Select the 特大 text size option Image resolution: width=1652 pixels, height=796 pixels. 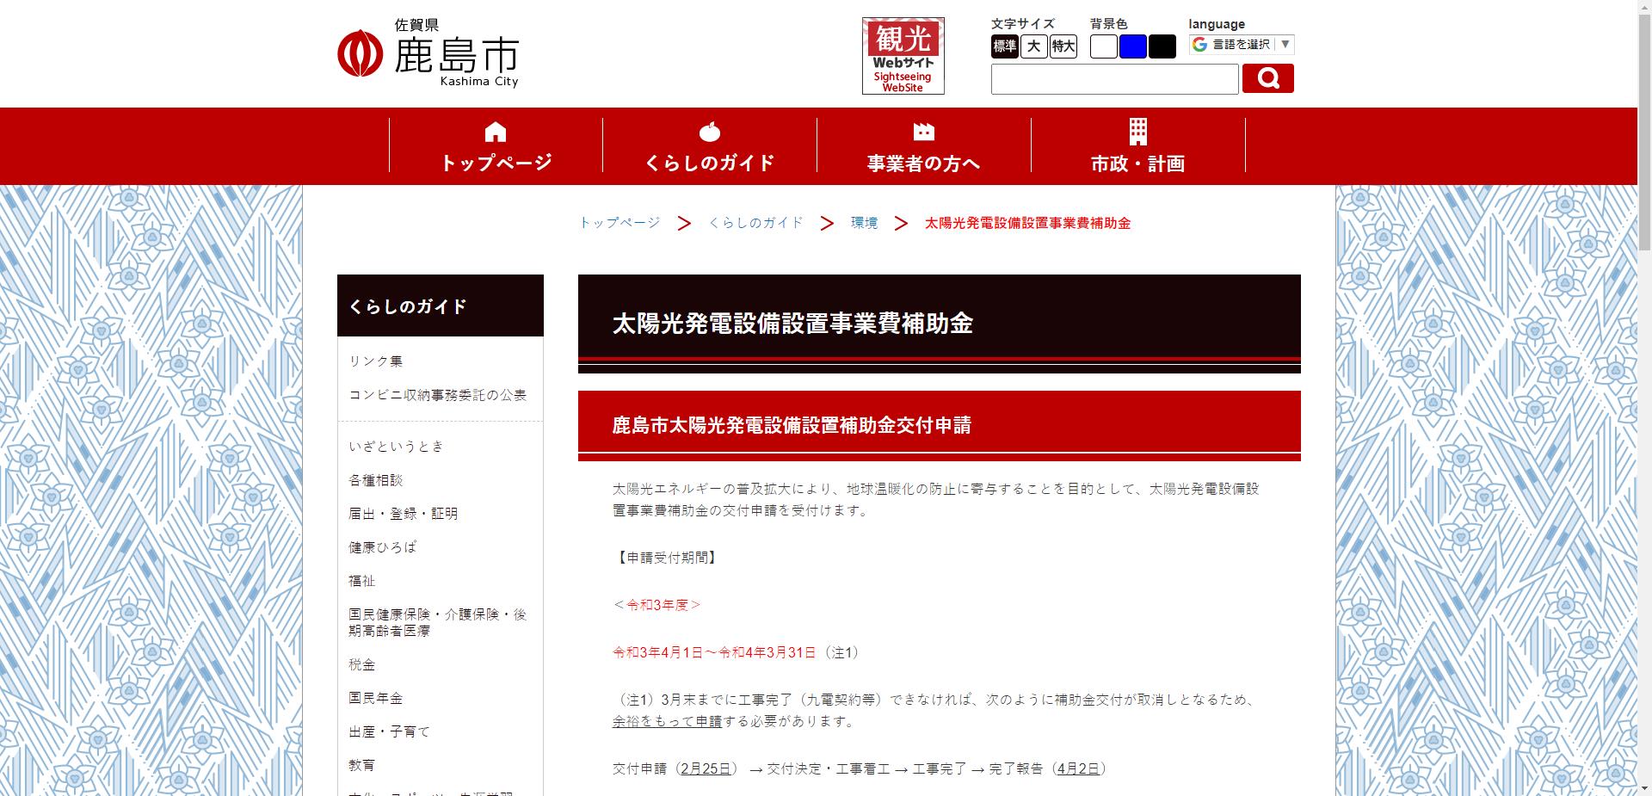1064,47
